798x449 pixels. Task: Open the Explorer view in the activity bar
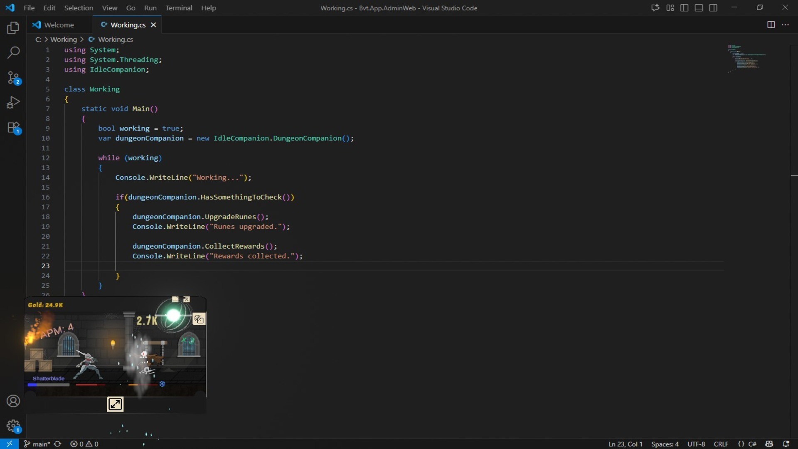(x=13, y=28)
